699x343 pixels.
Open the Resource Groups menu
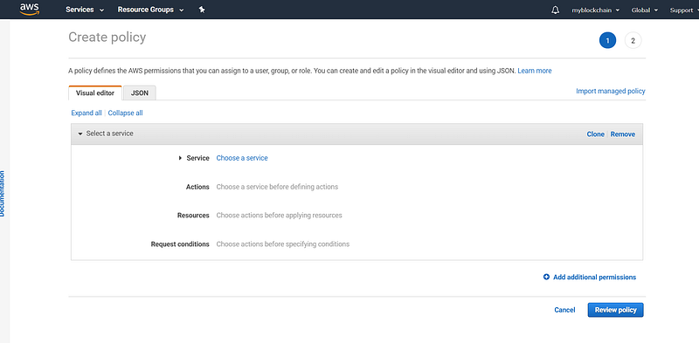coord(150,10)
